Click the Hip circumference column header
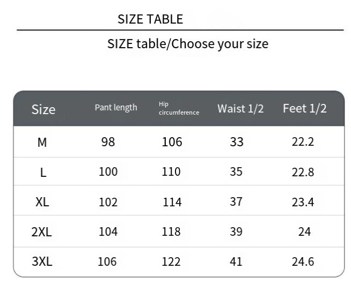Screen dimensions: 351x284 pos(179,108)
